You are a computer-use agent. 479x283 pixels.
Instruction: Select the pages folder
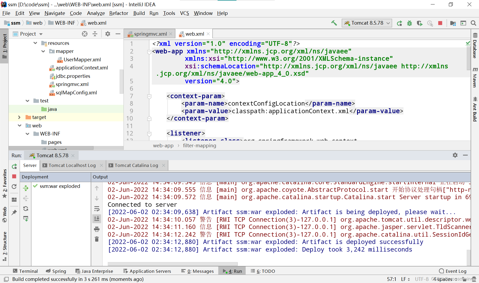coord(55,142)
